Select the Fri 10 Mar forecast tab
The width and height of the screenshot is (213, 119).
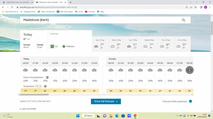(x=182, y=44)
